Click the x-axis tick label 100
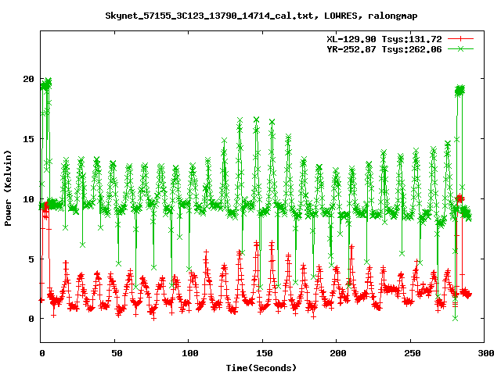This screenshot has height=375, width=501. [x=190, y=353]
